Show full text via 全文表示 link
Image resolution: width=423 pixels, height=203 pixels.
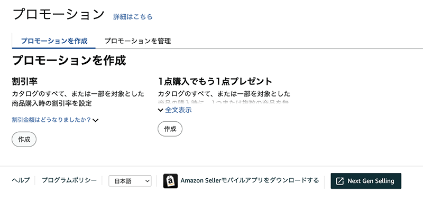tap(178, 110)
